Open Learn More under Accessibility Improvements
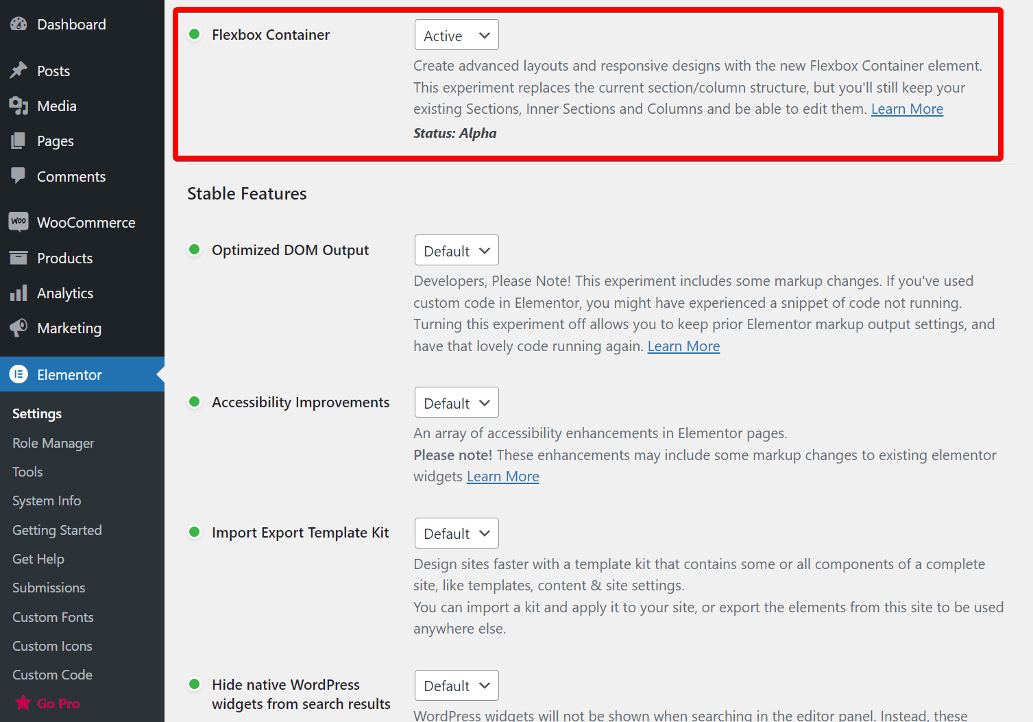The height and width of the screenshot is (722, 1033). tap(502, 477)
